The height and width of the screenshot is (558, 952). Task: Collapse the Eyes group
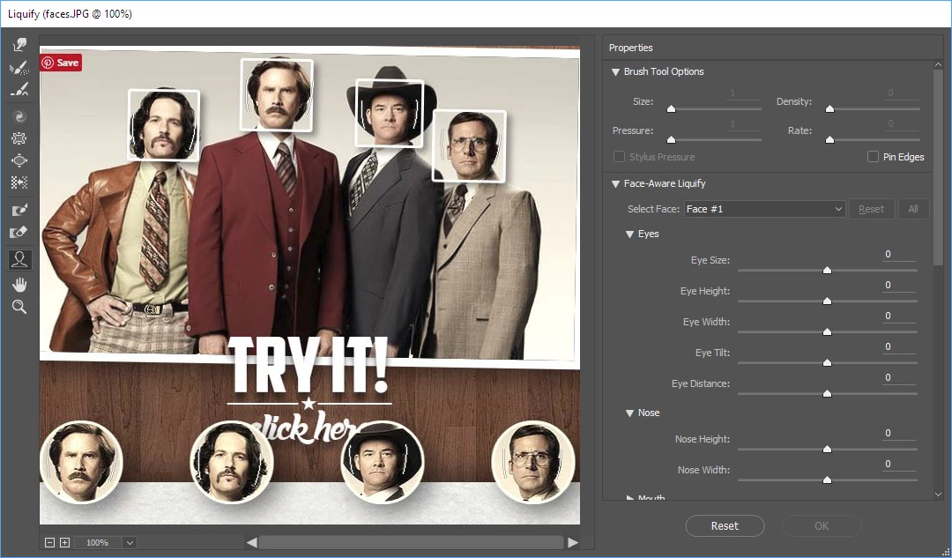(x=629, y=234)
